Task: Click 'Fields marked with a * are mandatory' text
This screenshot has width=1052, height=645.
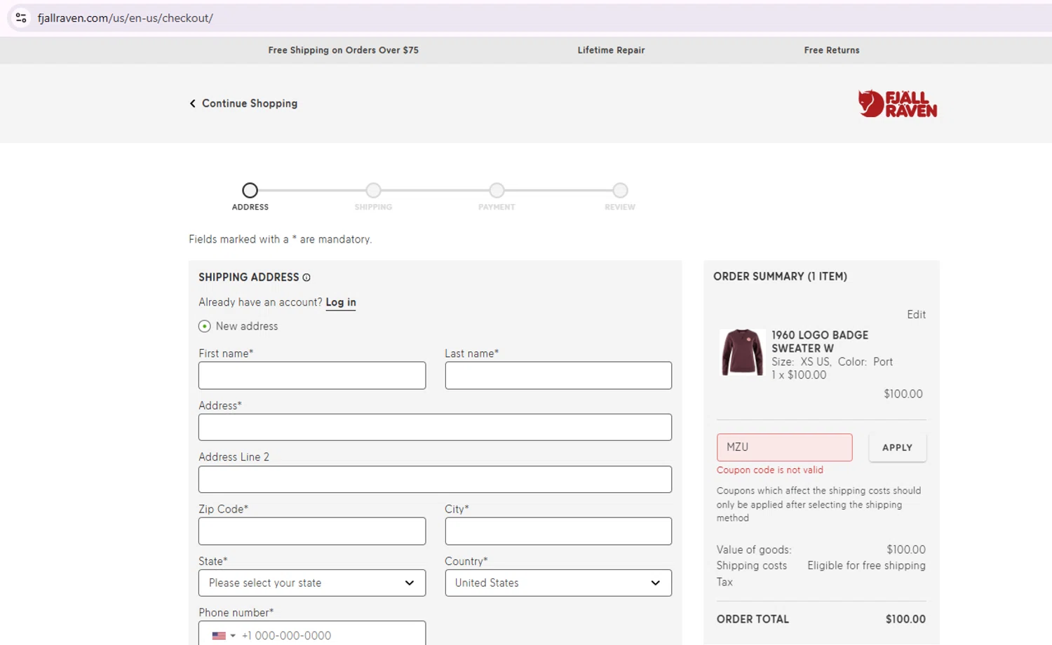Action: point(280,239)
